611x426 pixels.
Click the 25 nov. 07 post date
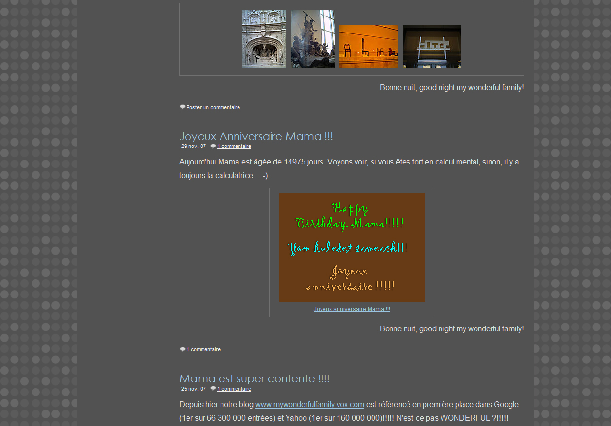tap(193, 389)
